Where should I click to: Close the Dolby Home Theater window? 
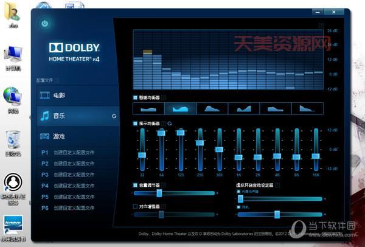point(334,12)
